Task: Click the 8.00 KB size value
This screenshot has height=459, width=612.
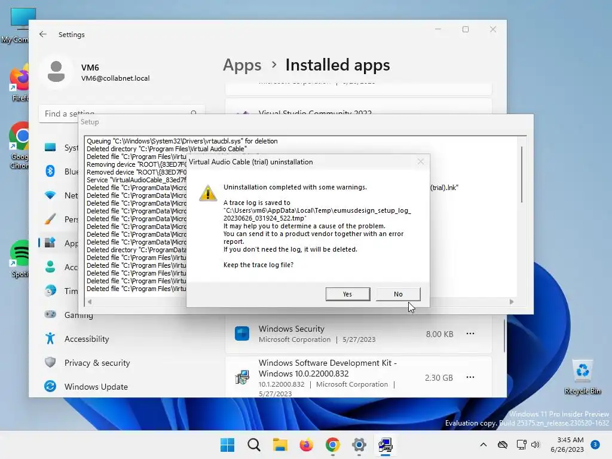Action: pyautogui.click(x=439, y=334)
